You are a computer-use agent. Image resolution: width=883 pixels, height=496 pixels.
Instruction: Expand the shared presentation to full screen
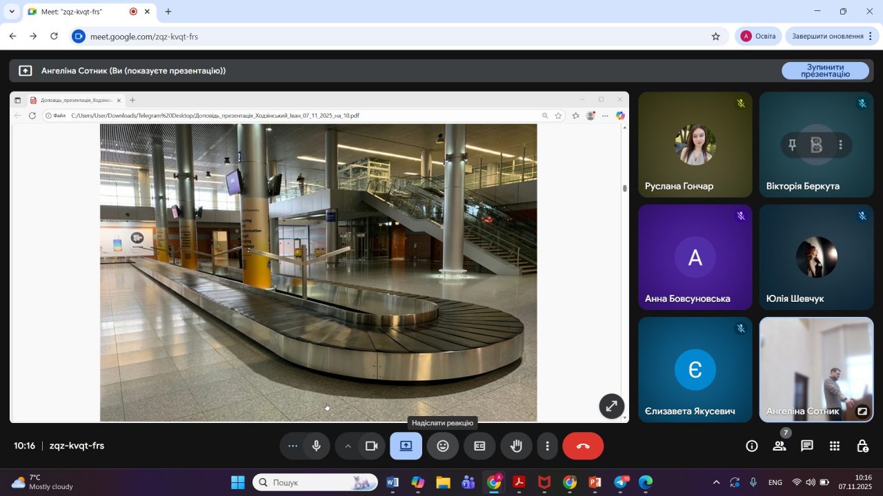pyautogui.click(x=611, y=406)
